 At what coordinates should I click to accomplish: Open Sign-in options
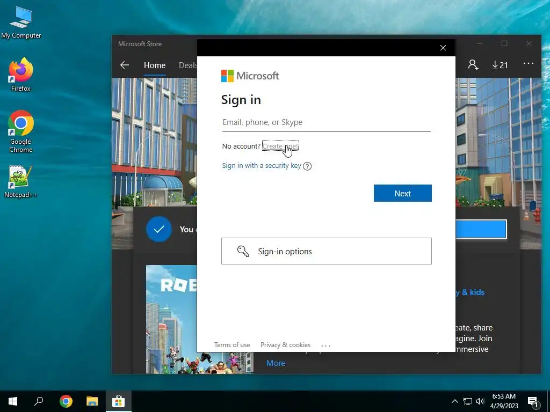[326, 251]
